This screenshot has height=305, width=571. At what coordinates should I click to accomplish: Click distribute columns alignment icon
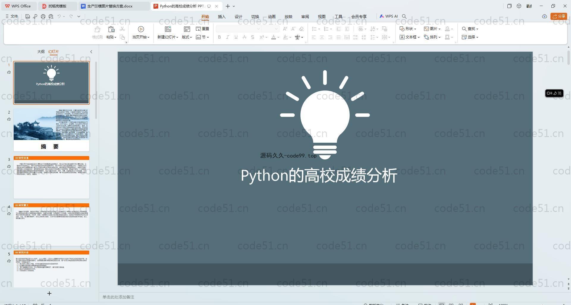click(x=347, y=37)
